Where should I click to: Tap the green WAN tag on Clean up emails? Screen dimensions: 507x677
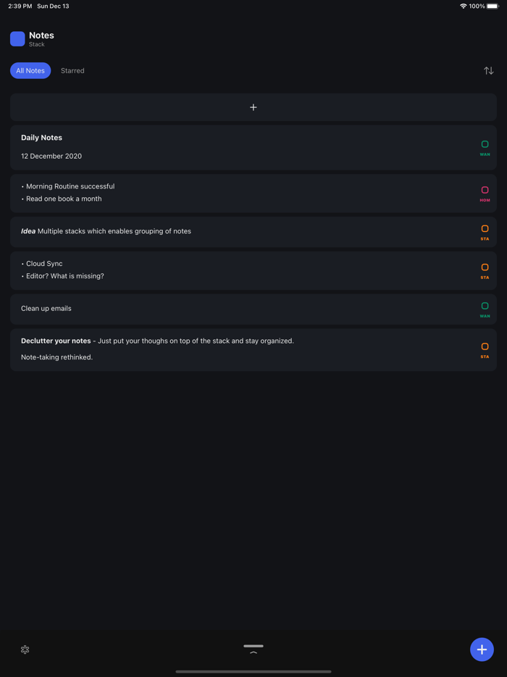(485, 309)
